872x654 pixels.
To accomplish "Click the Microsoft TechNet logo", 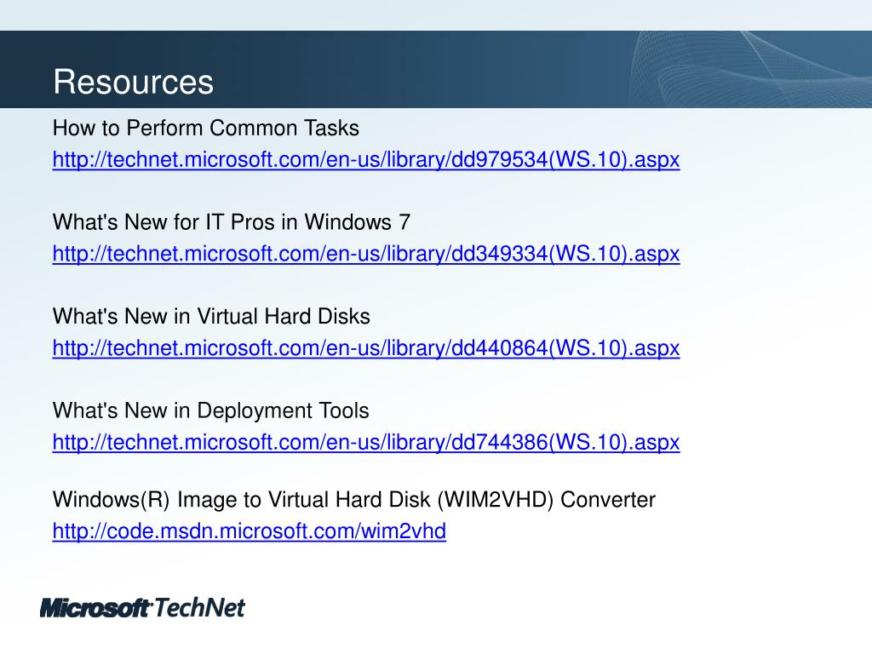I will (x=142, y=607).
